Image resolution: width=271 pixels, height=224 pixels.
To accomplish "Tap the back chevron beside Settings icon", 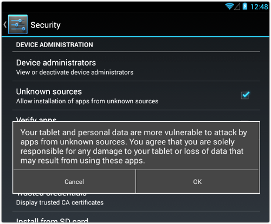I will click(x=5, y=24).
